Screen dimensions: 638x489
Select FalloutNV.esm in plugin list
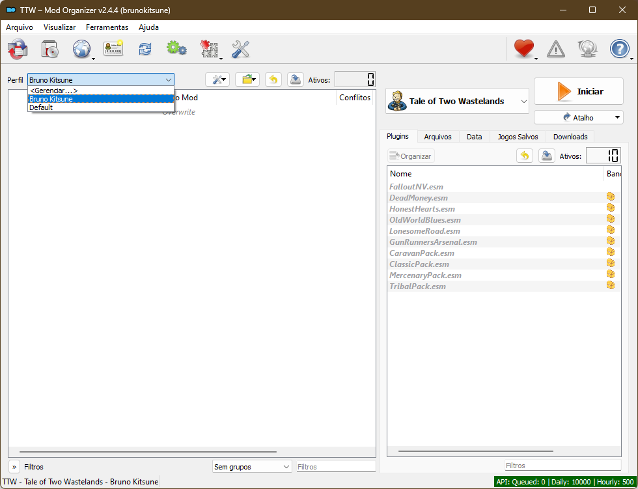coord(504,187)
